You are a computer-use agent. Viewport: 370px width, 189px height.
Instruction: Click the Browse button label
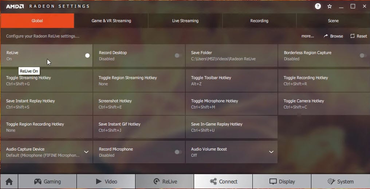point(336,36)
